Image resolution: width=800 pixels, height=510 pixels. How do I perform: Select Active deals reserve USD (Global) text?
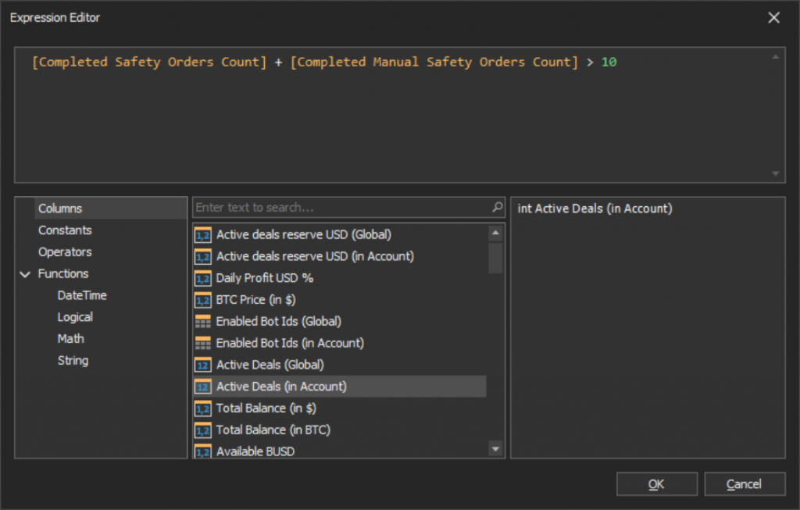tap(304, 234)
